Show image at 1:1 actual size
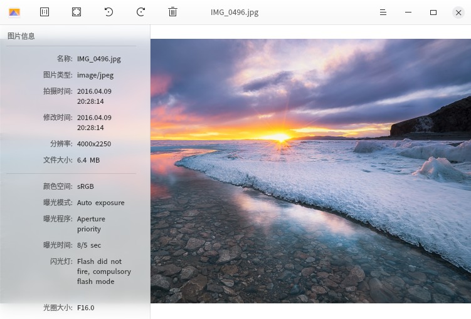The height and width of the screenshot is (319, 471). click(x=45, y=12)
